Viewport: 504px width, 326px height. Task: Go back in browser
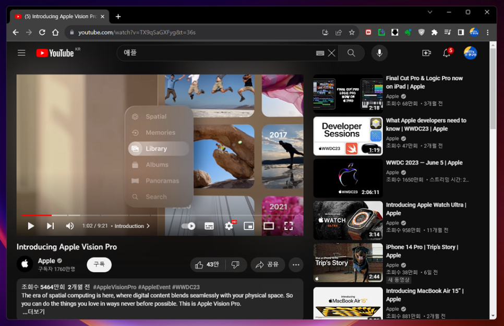coord(16,32)
